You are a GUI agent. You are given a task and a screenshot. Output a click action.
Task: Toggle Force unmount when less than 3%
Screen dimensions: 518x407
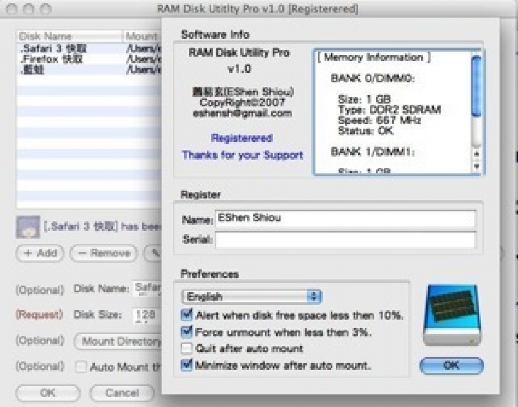186,332
